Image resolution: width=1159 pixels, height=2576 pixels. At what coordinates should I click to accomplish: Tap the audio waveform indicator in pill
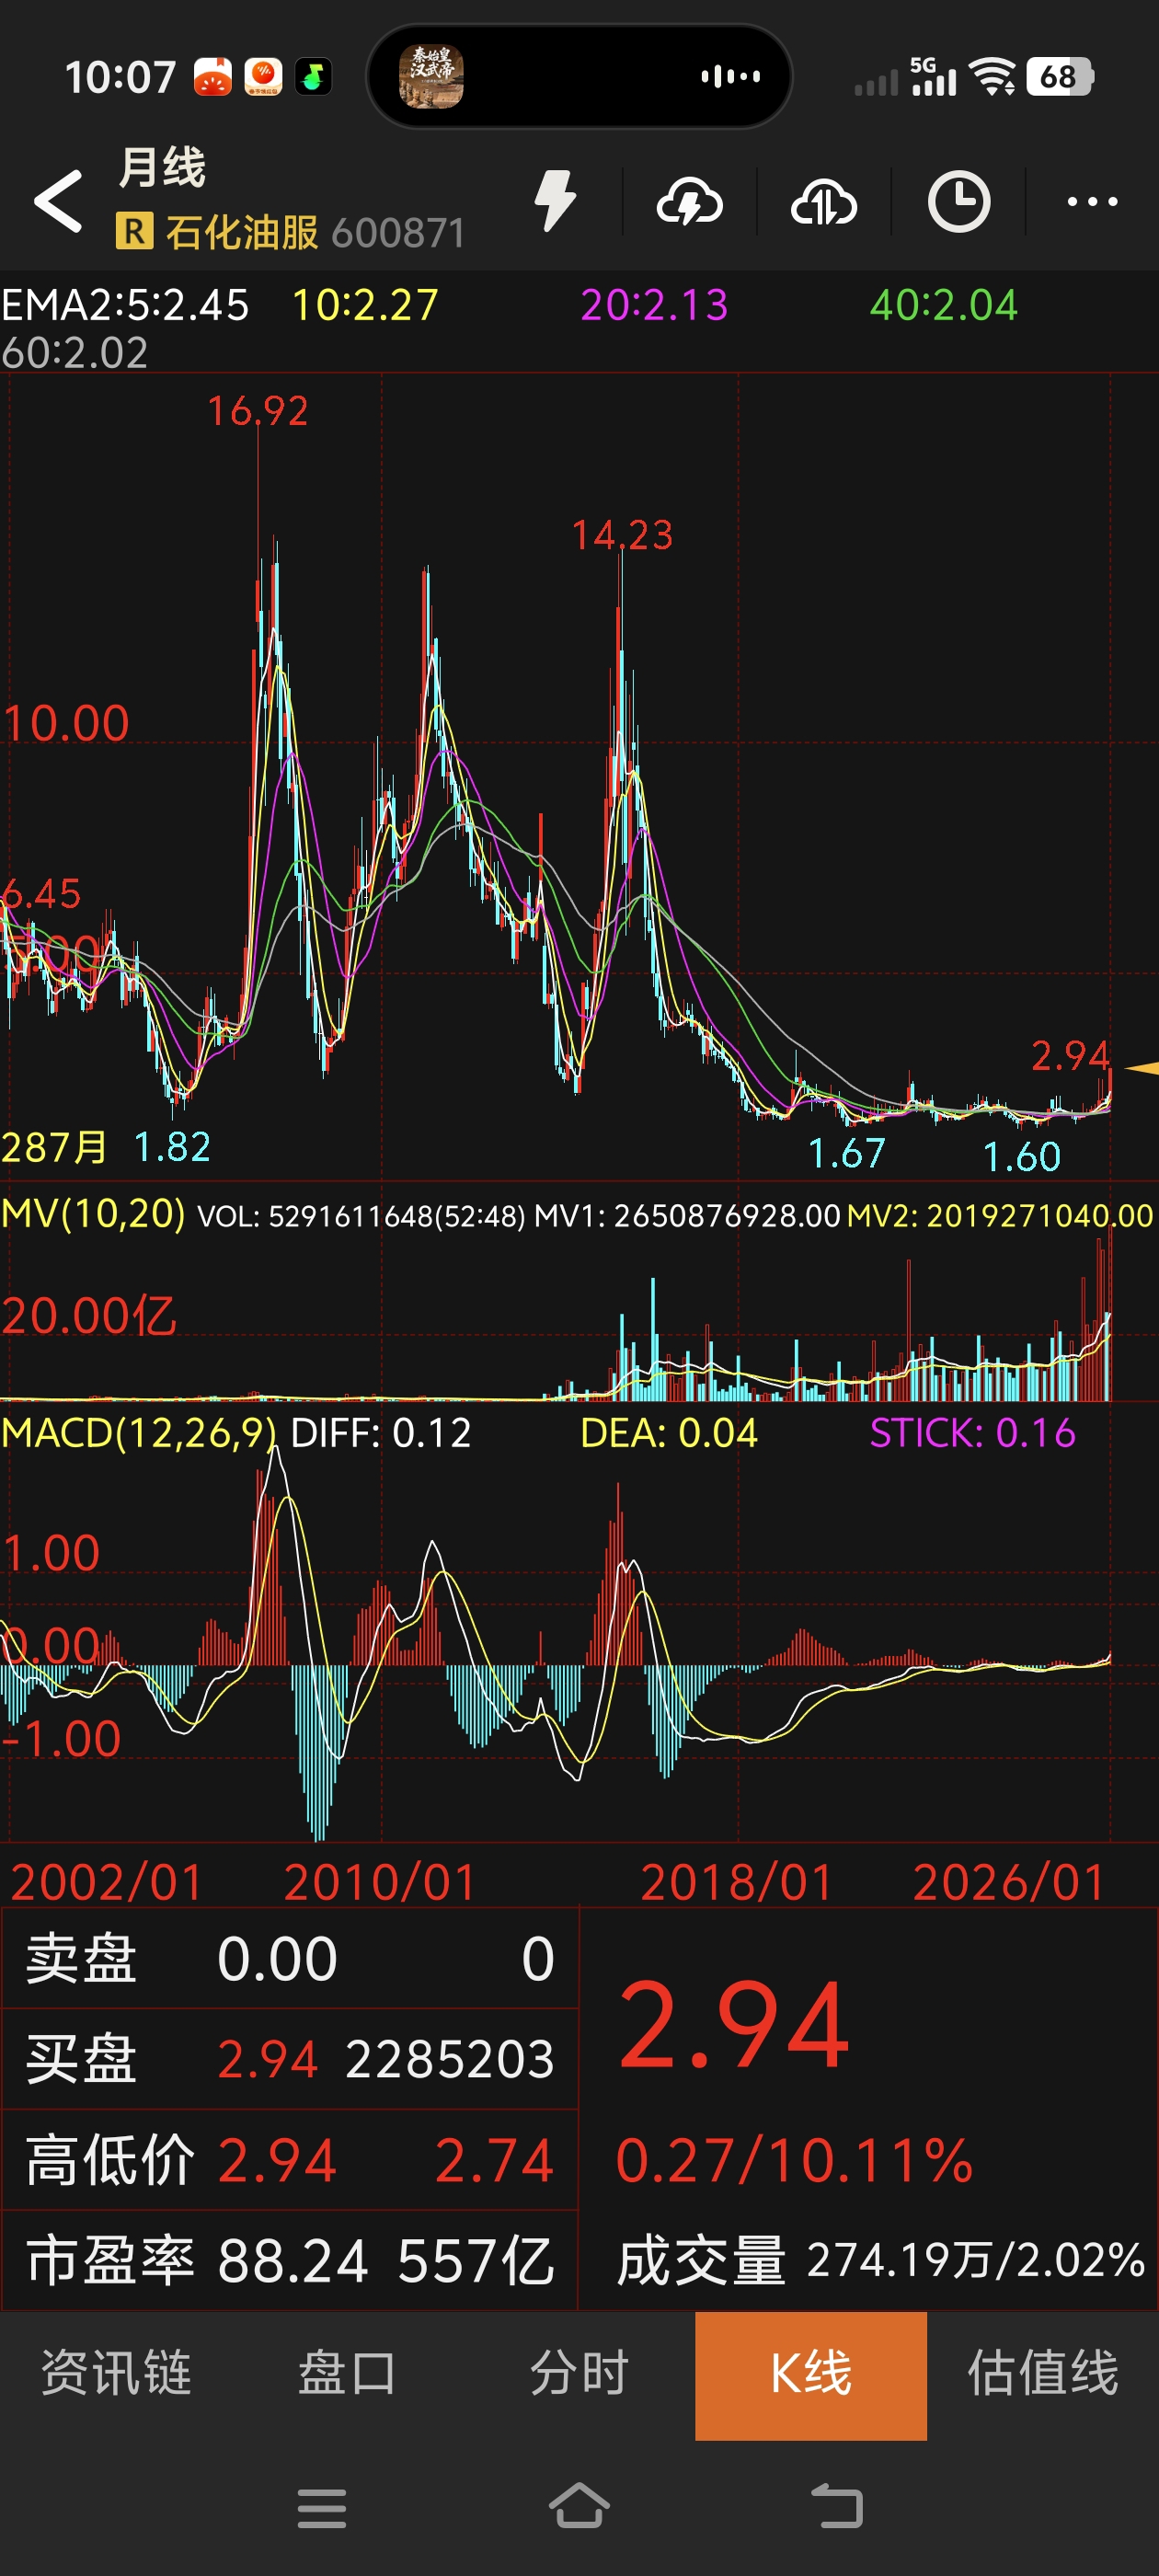pos(730,76)
